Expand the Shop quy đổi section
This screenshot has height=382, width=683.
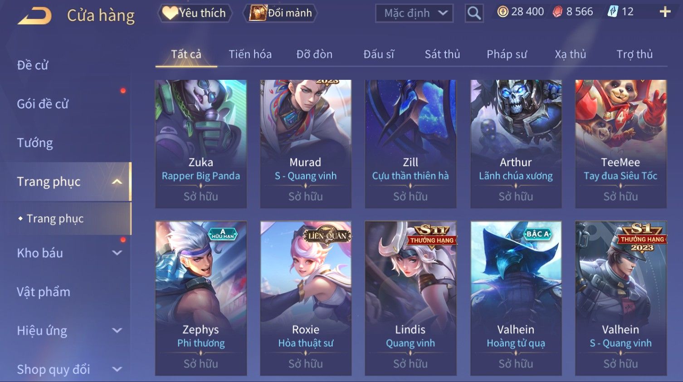(117, 369)
